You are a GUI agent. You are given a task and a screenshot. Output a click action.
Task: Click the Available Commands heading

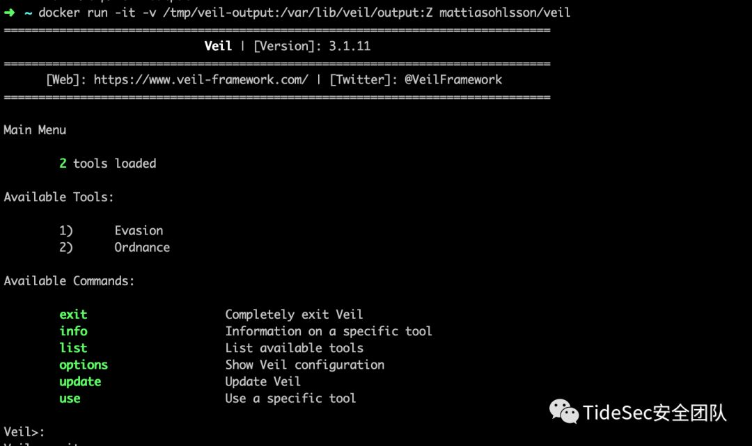69,281
